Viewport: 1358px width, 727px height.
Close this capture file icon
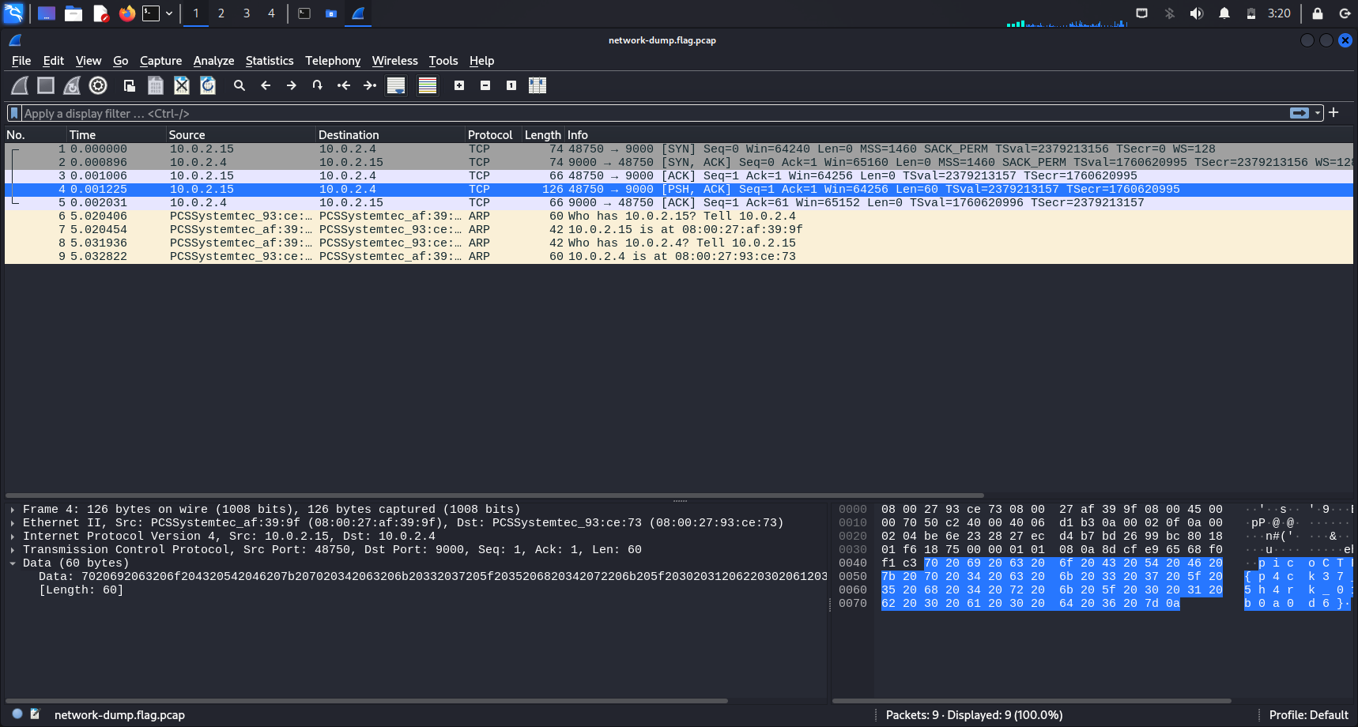pos(182,85)
